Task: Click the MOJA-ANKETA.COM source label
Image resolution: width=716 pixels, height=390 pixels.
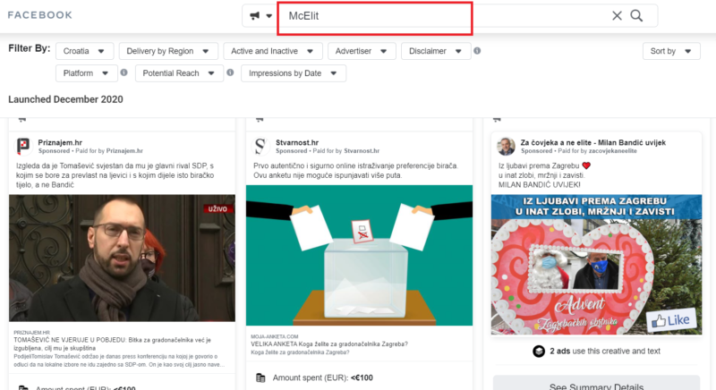Action: [x=275, y=336]
